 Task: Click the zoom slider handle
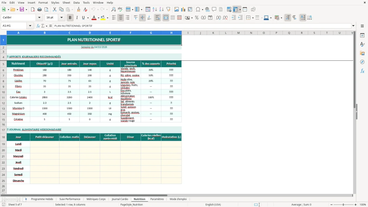tap(343, 205)
